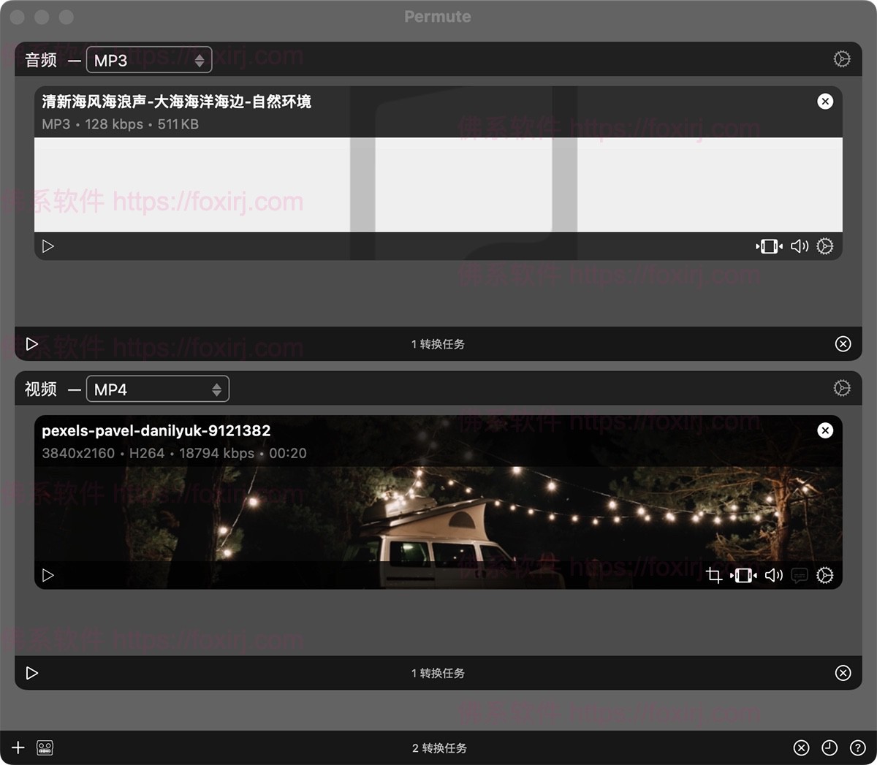
Task: Open the gear settings for the video queue
Action: pos(842,388)
